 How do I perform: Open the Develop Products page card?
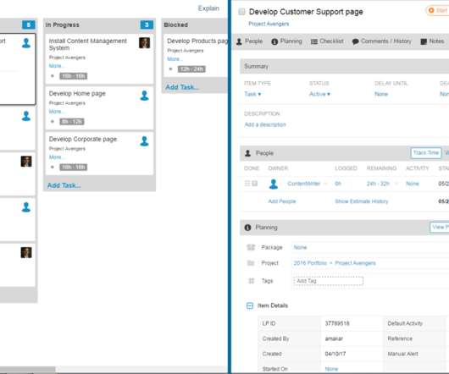(x=196, y=56)
